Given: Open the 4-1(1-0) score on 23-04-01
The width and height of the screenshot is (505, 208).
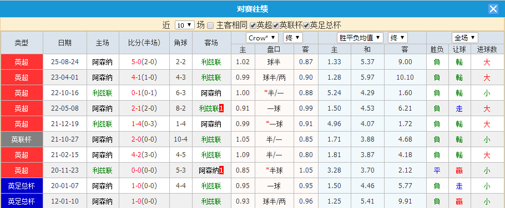Looking at the screenshot, I should 144,77.
